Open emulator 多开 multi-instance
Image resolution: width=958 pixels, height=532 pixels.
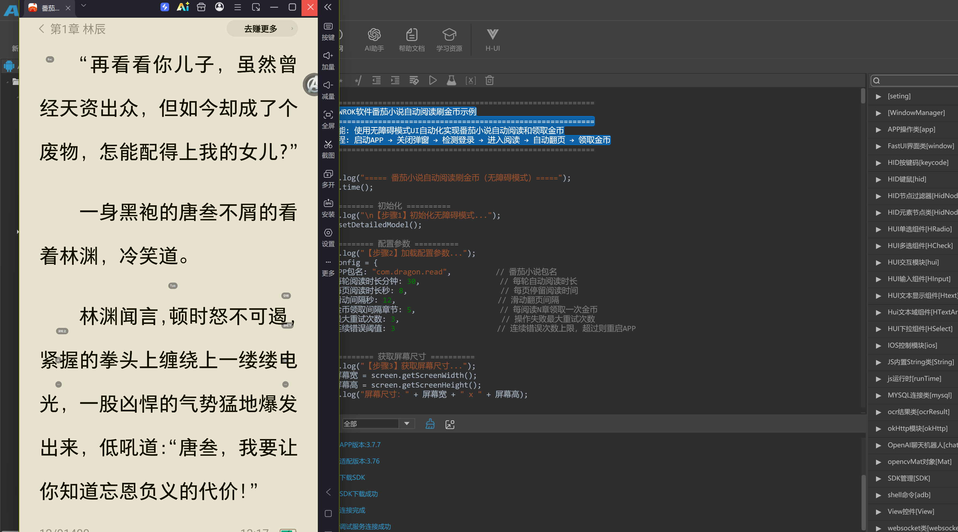point(328,179)
